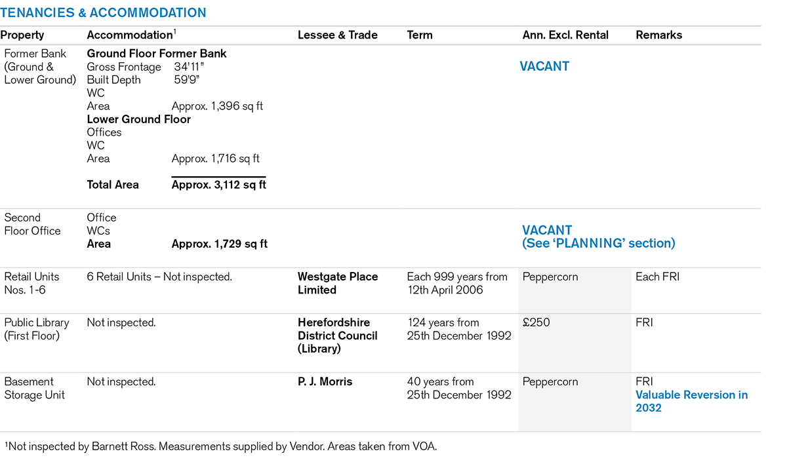787x462 pixels.
Task: Click VACANT in the Former Bank row
Action: [544, 66]
